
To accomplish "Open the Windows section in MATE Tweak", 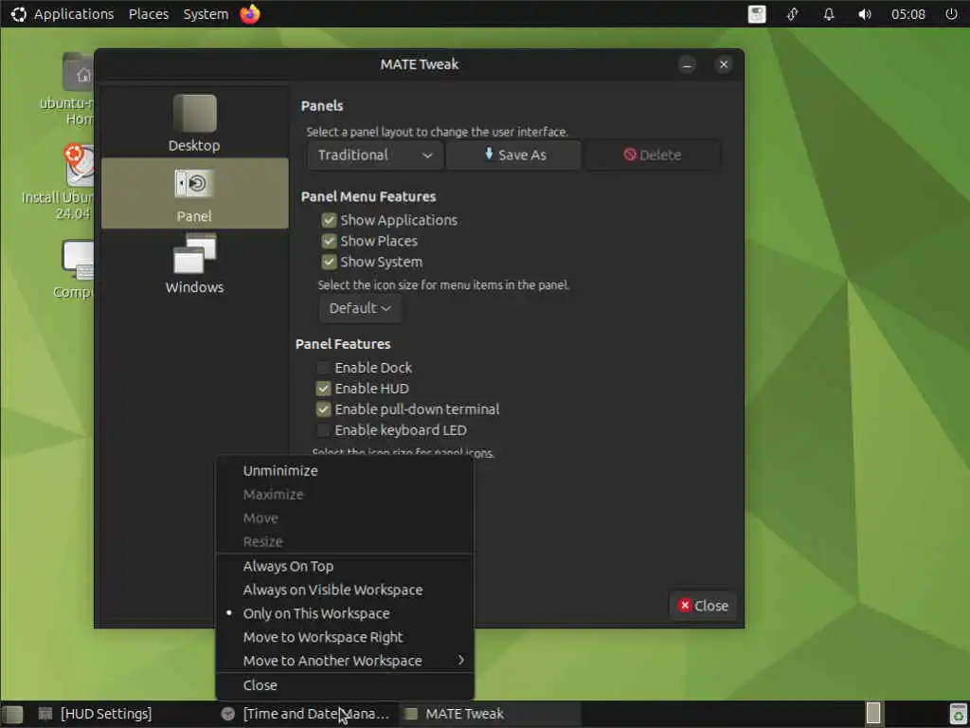I will [x=194, y=264].
